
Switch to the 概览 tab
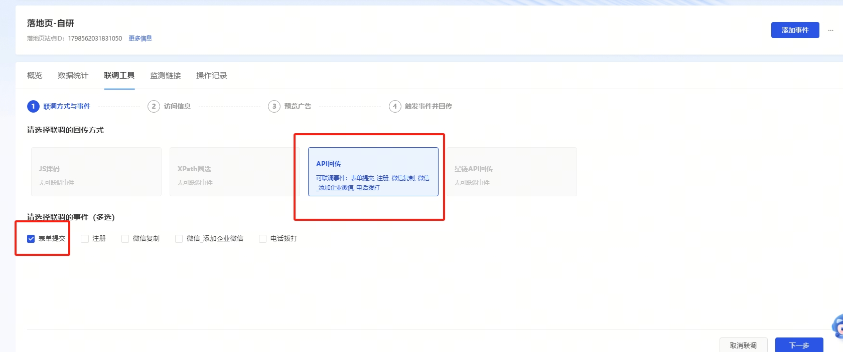pyautogui.click(x=35, y=76)
